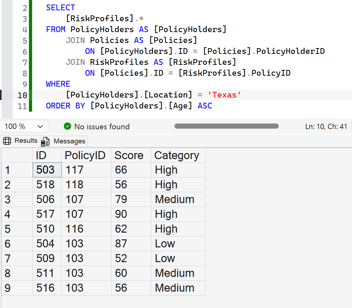Click the Score cell 52

131,258
